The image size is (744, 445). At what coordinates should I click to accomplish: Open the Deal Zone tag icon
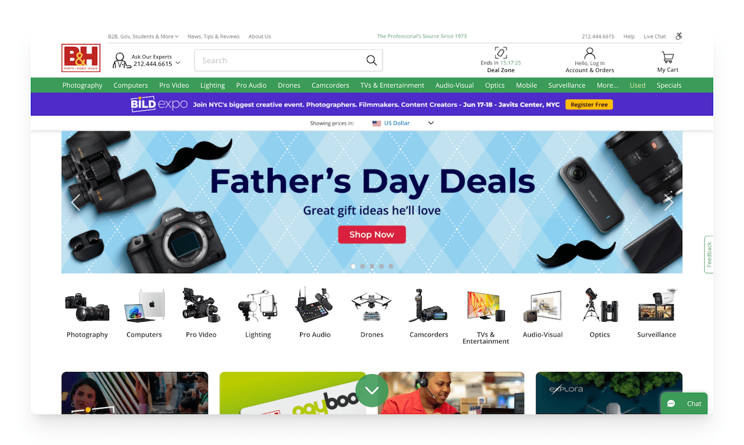500,53
